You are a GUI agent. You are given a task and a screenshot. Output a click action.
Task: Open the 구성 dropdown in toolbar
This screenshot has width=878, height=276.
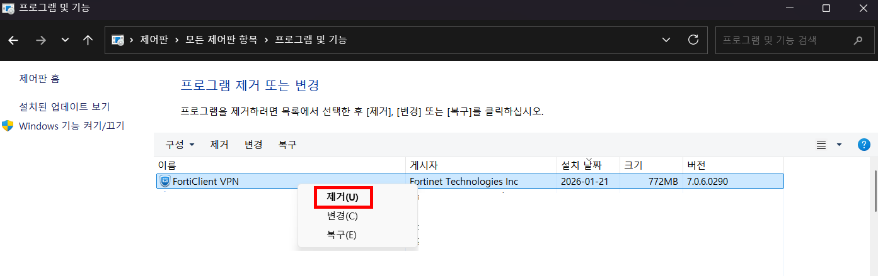(x=180, y=145)
